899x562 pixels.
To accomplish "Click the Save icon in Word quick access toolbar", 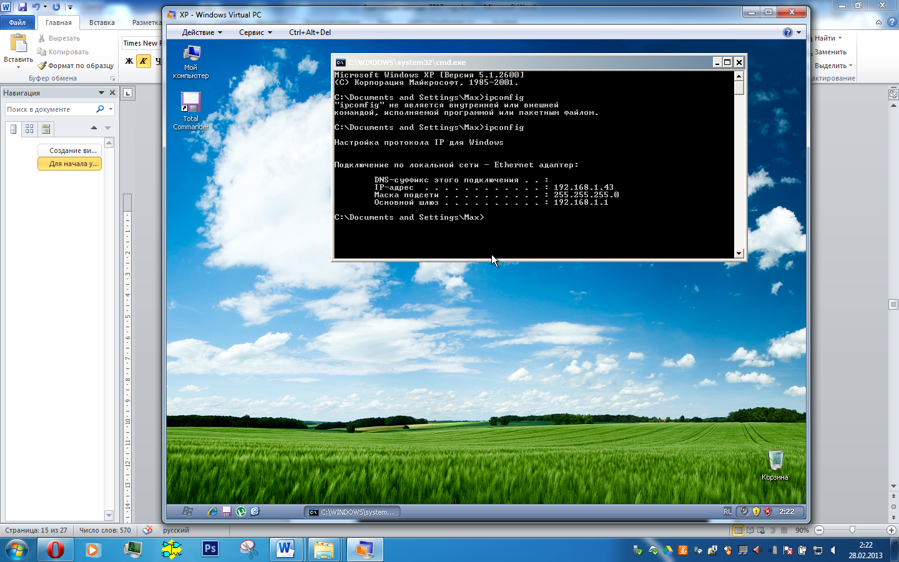I will click(x=22, y=7).
